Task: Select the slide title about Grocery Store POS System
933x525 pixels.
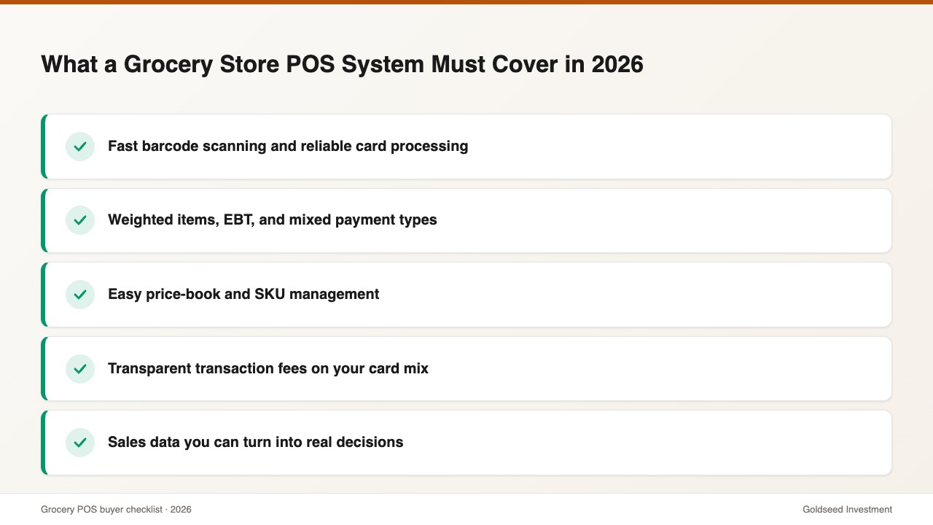Action: point(343,64)
